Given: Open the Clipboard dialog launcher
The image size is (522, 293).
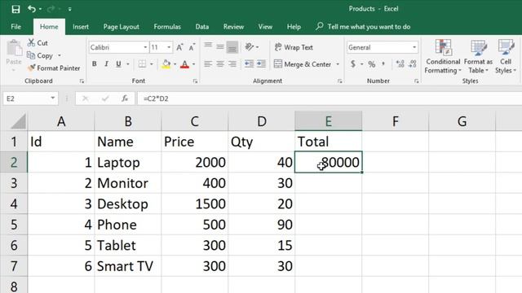Looking at the screenshot, I should 82,81.
